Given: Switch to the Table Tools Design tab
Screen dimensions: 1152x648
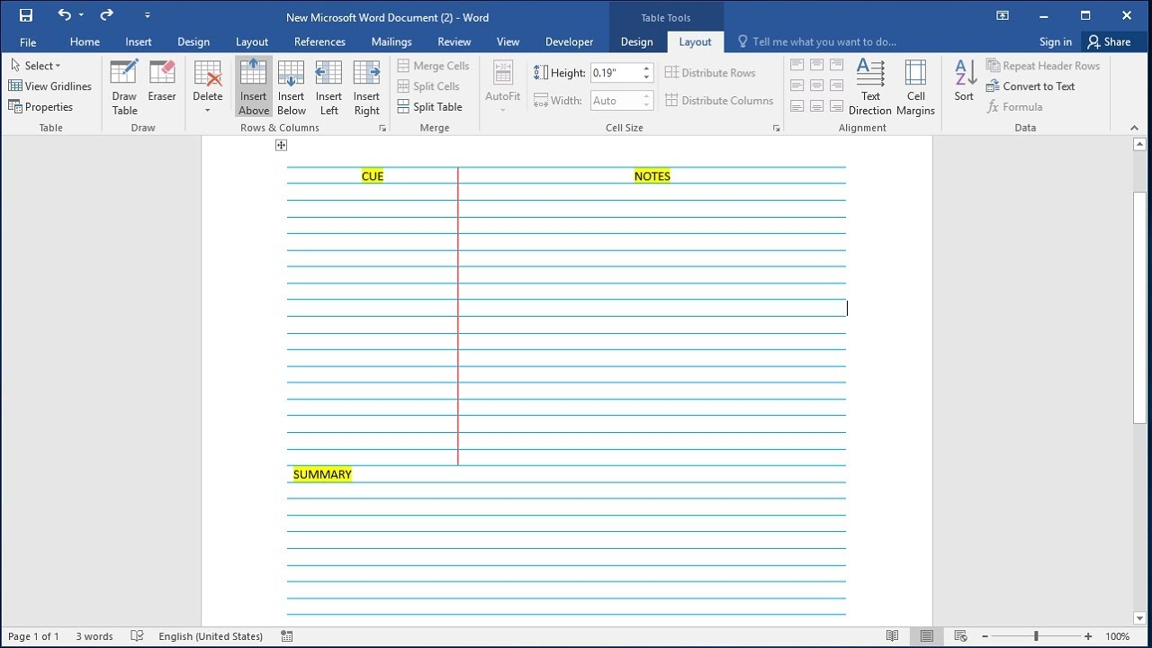Looking at the screenshot, I should [x=636, y=41].
